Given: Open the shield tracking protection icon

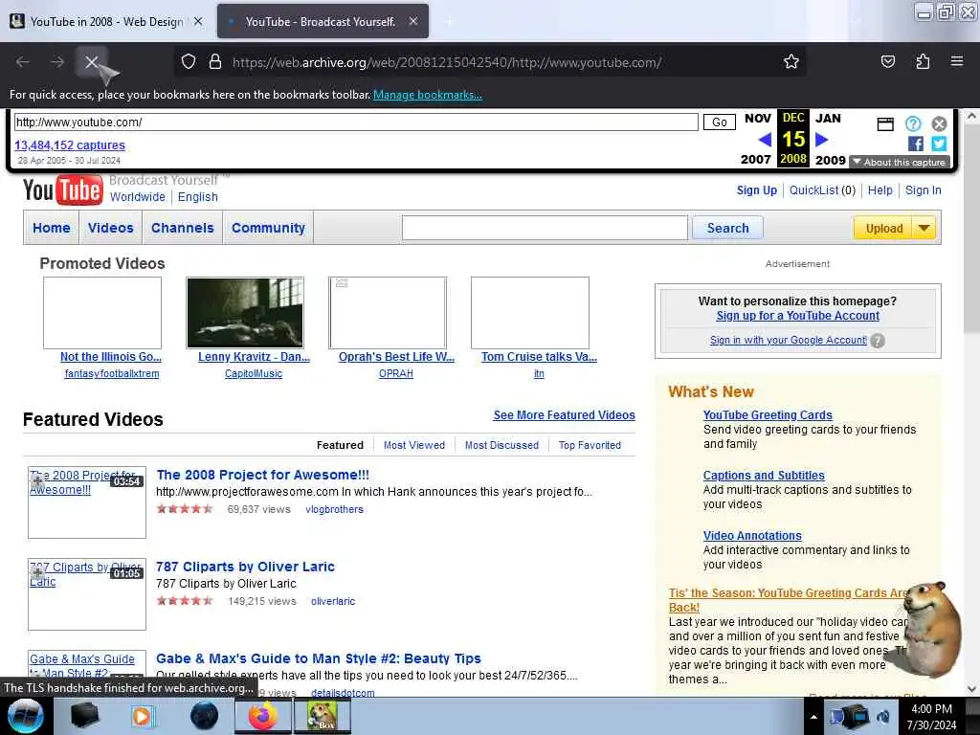Looking at the screenshot, I should (x=189, y=62).
